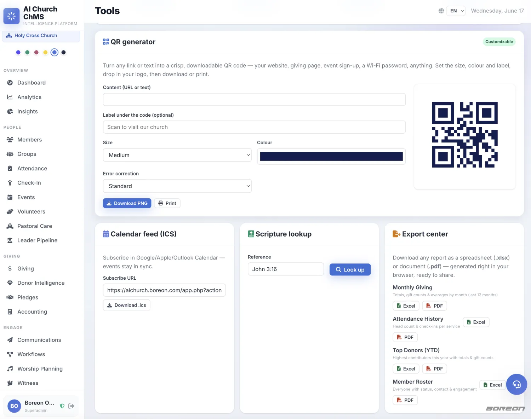Select the green theme dot
Screen dimensions: 531x419
tap(27, 52)
